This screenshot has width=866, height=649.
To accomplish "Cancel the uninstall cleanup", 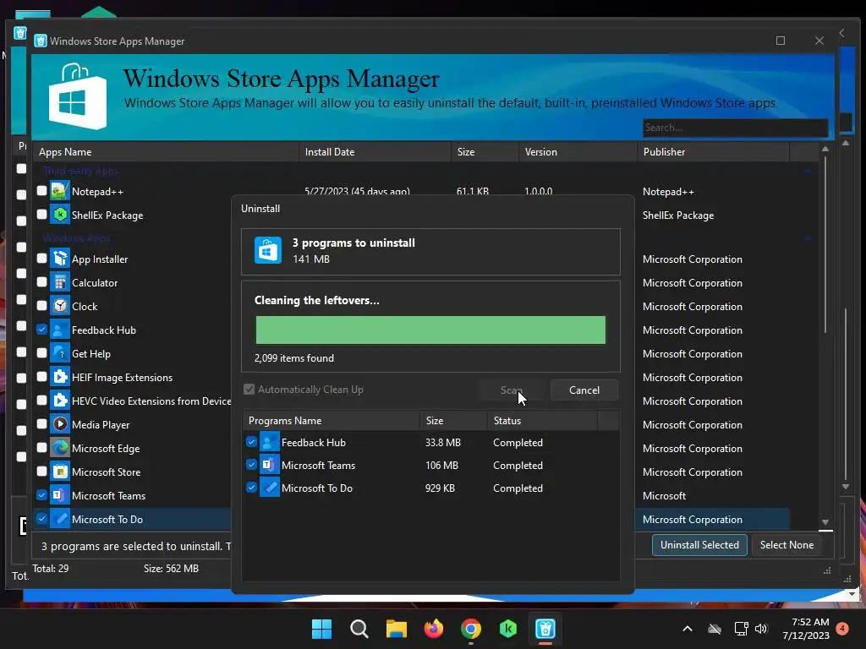I will click(584, 390).
